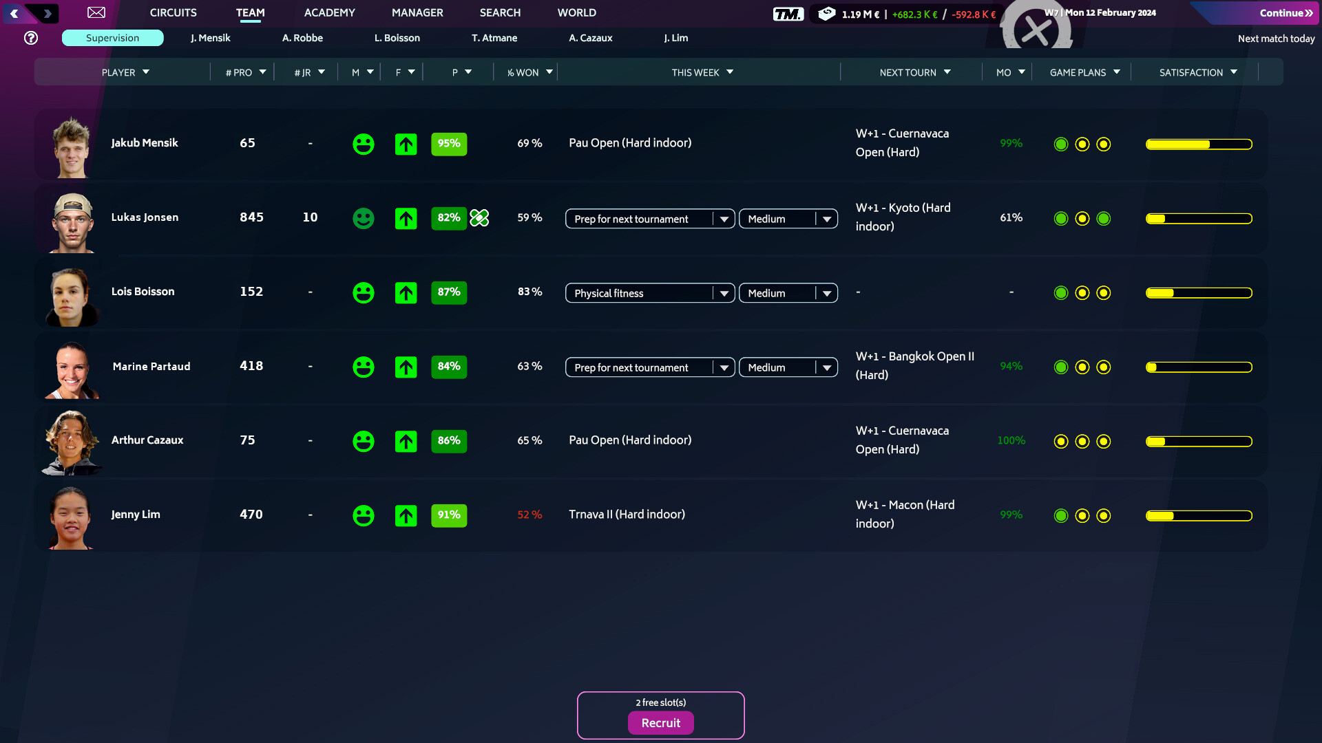Click the coin stack finances icon
The width and height of the screenshot is (1322, 743).
pyautogui.click(x=826, y=13)
